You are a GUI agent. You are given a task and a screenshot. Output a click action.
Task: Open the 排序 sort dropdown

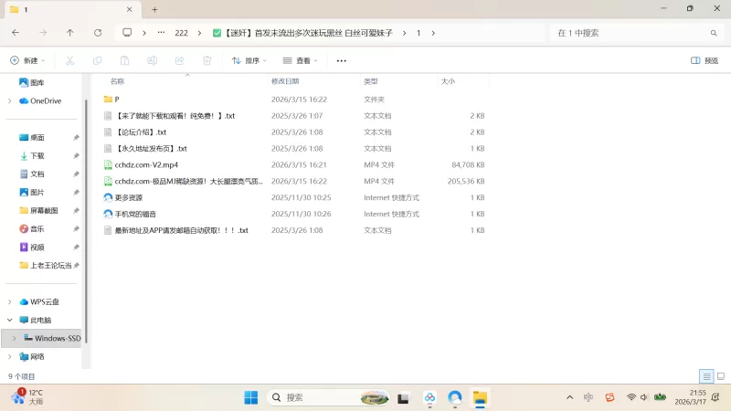point(249,60)
